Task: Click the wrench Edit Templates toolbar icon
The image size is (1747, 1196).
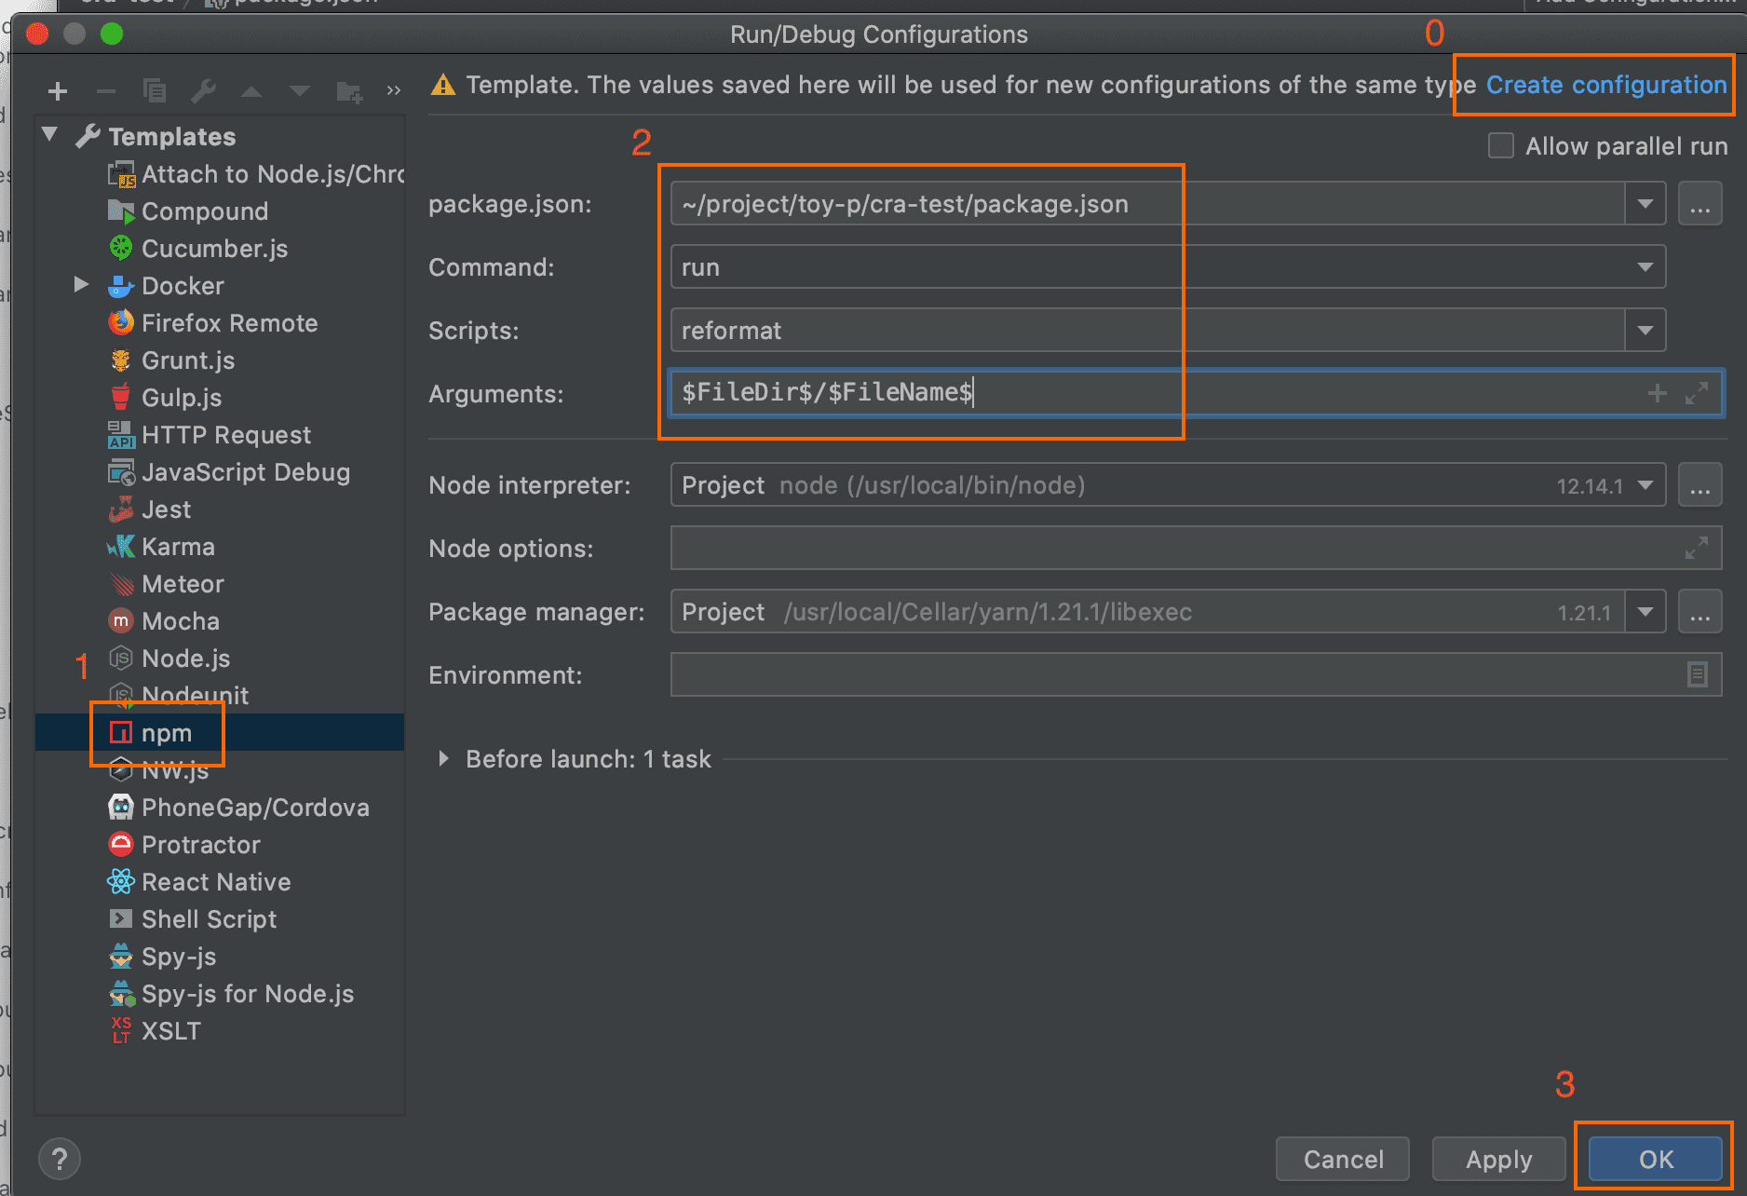Action: pos(203,91)
